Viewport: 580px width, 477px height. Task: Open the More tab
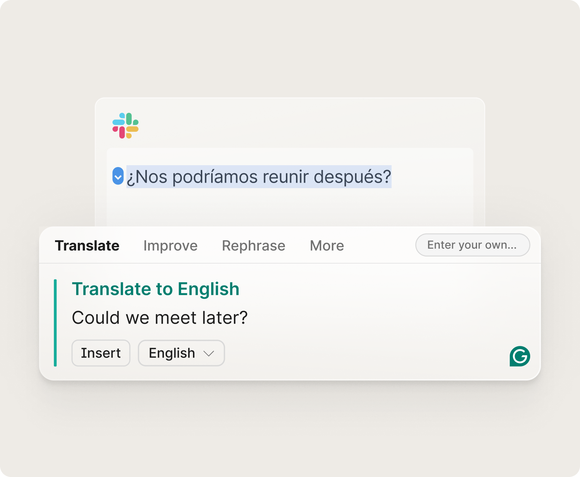point(327,246)
